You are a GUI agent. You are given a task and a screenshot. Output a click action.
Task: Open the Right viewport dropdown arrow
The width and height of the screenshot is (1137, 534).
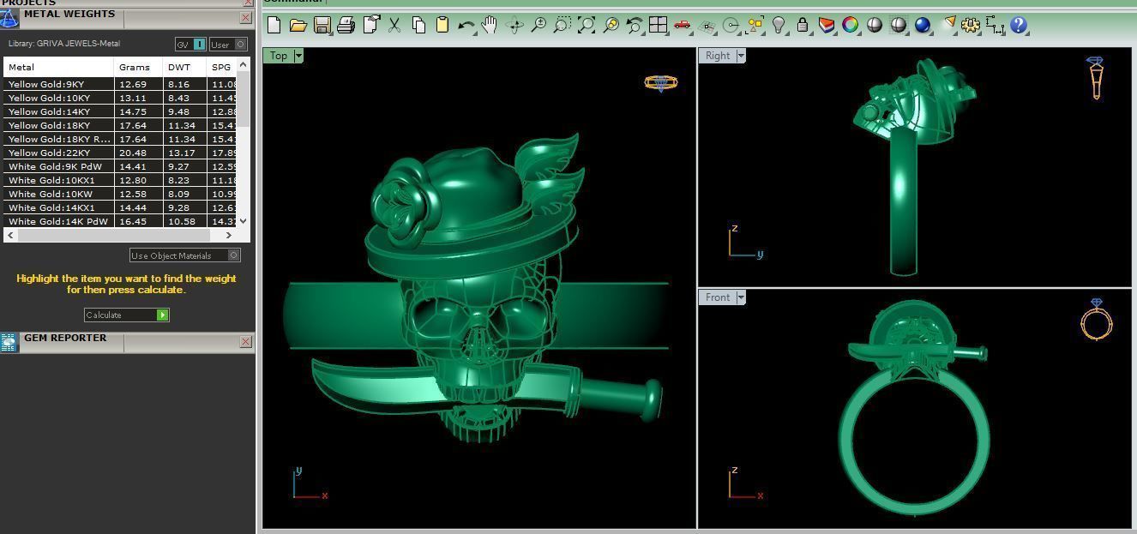coord(741,56)
